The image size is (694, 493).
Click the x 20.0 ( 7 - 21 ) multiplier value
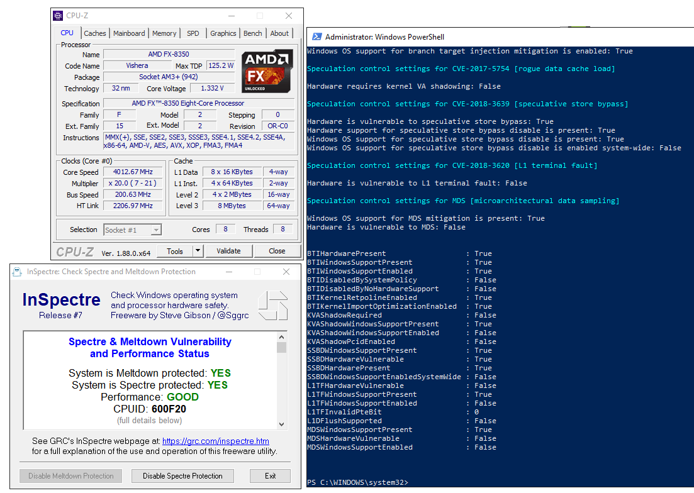tap(133, 183)
